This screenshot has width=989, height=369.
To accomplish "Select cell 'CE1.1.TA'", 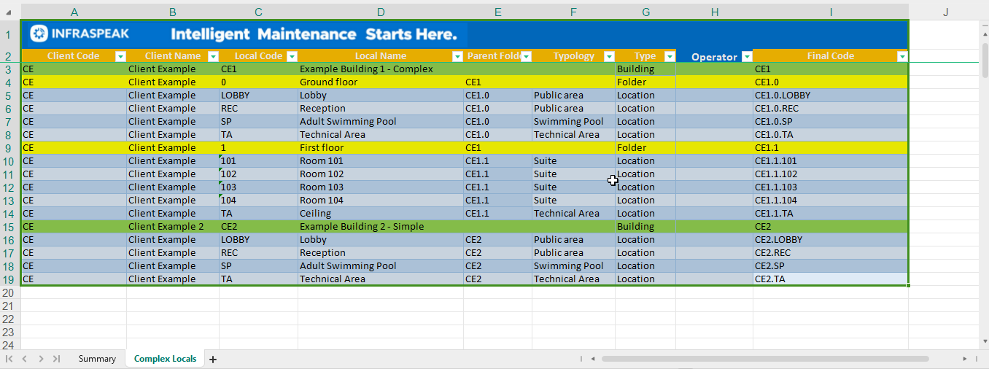I will coord(831,214).
